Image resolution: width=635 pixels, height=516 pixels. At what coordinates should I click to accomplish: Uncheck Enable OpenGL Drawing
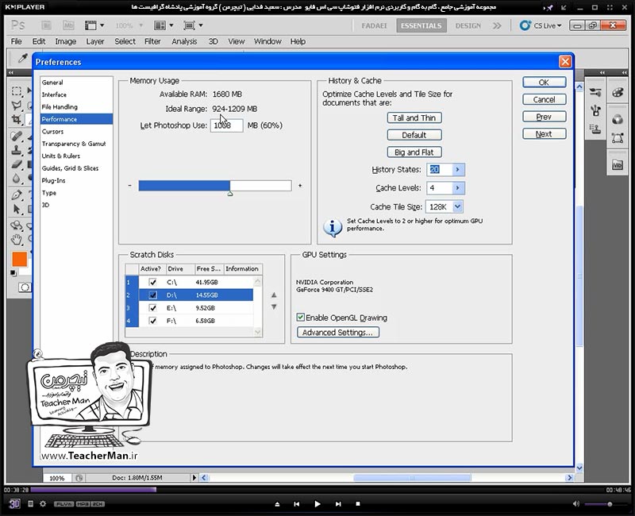click(301, 317)
